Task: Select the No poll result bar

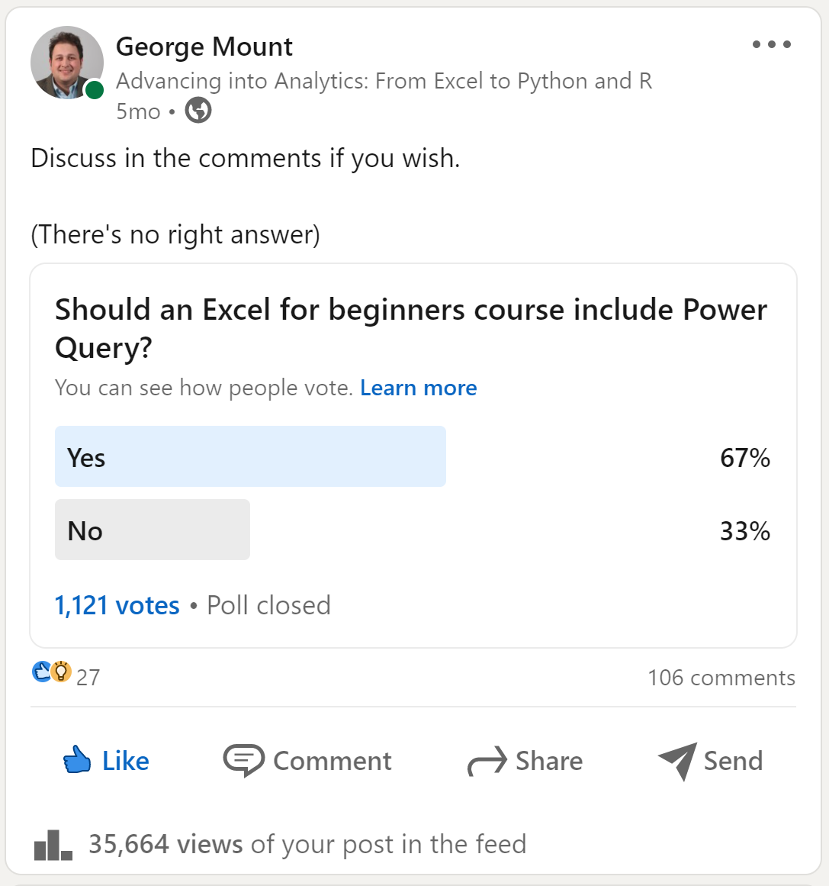Action: (x=153, y=530)
